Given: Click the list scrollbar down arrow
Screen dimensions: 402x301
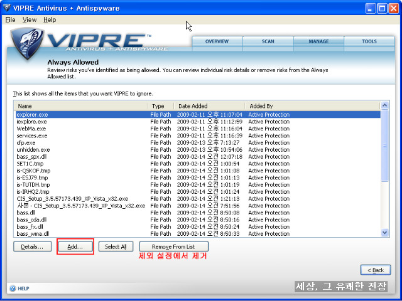Looking at the screenshot, I should pos(384,233).
